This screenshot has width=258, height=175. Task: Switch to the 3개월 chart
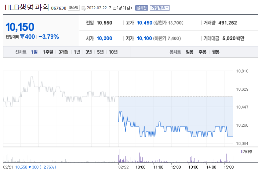[63, 52]
